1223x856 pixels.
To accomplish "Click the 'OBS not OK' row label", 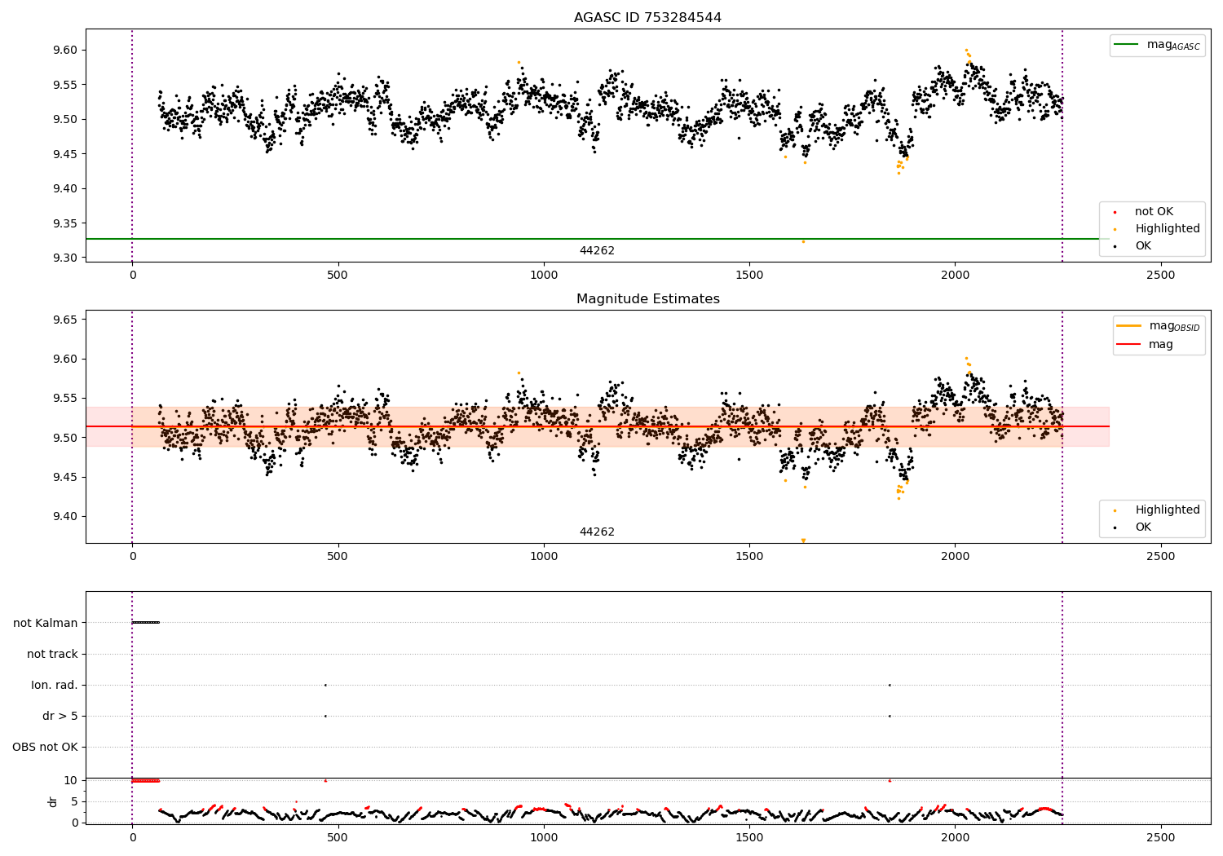I will pos(46,747).
